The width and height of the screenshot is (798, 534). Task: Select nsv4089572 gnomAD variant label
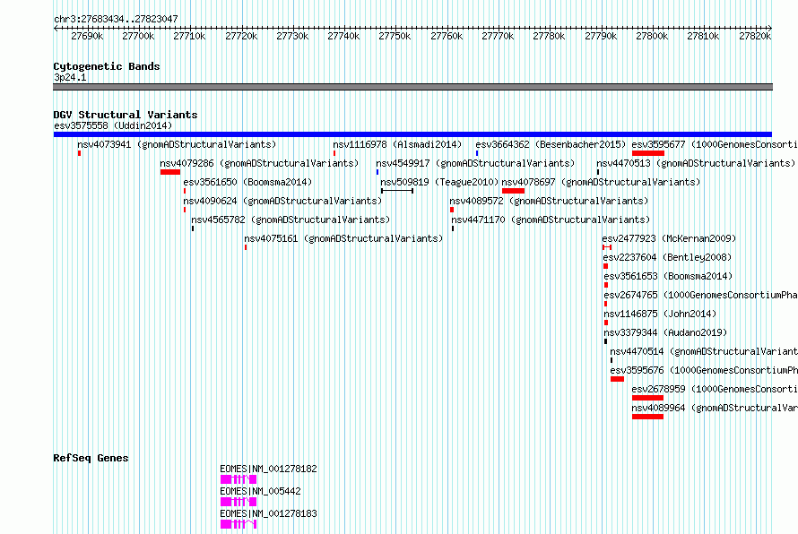tap(549, 201)
